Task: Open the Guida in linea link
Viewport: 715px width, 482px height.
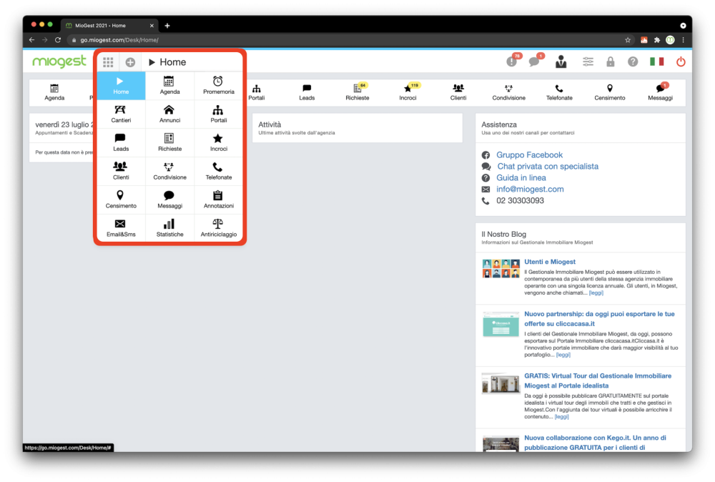Action: (x=521, y=178)
